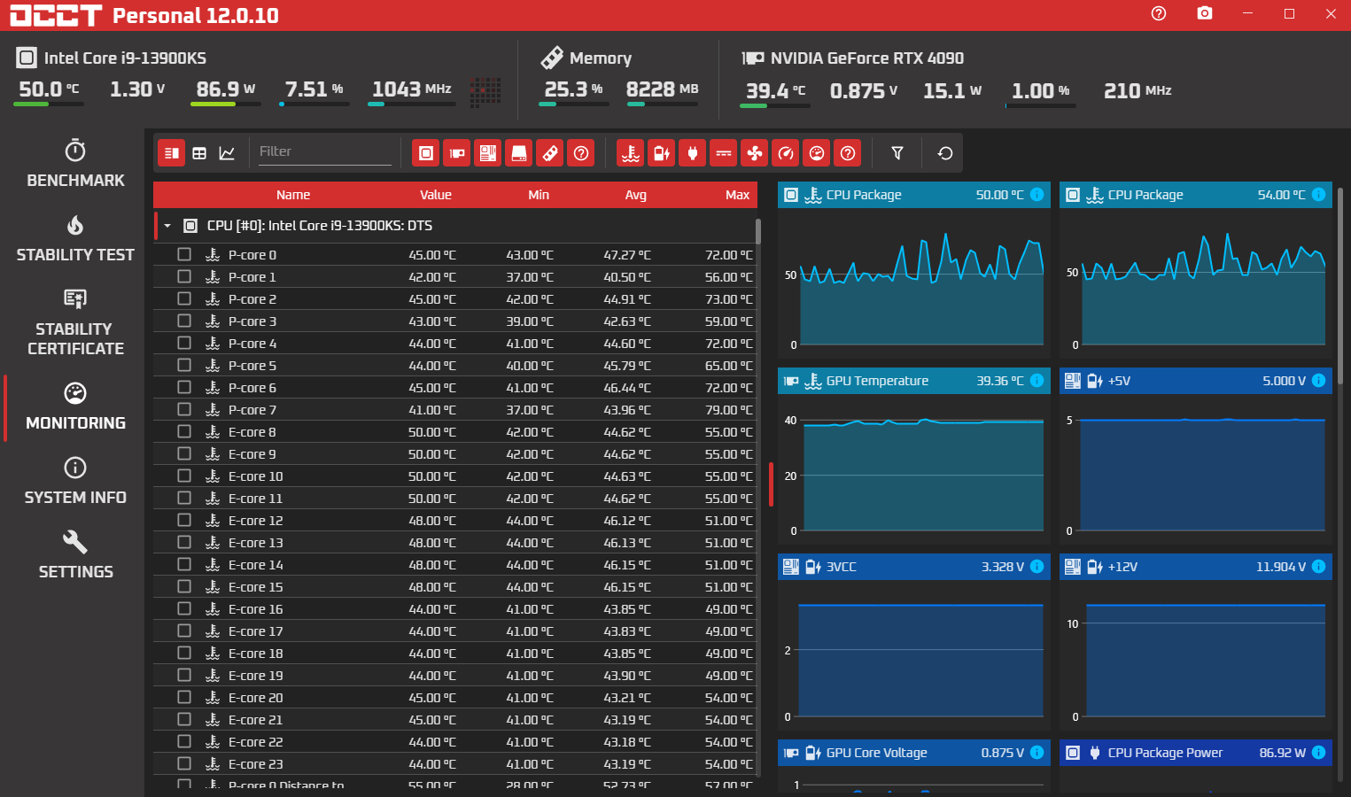Open the help question mark in title bar
The width and height of the screenshot is (1351, 797).
click(1159, 13)
